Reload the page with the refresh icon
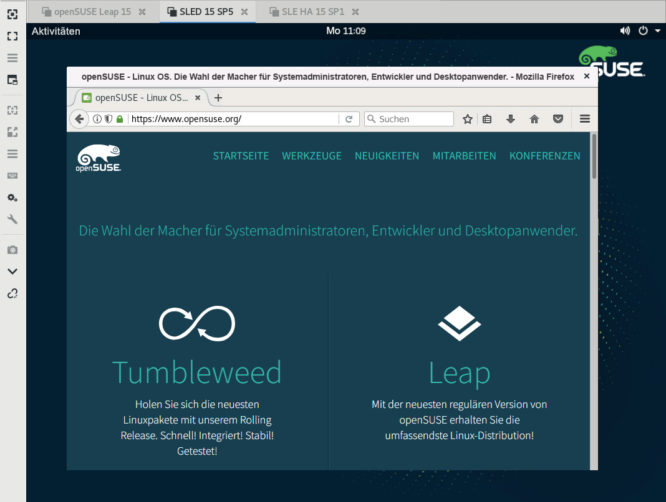666x502 pixels. (x=349, y=119)
